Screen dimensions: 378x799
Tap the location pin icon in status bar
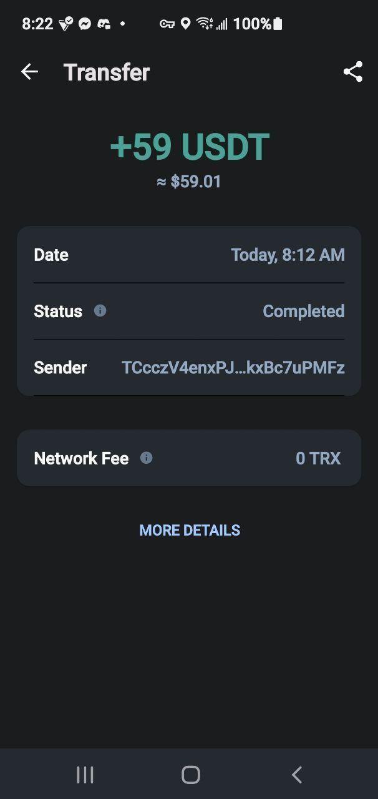pyautogui.click(x=185, y=24)
